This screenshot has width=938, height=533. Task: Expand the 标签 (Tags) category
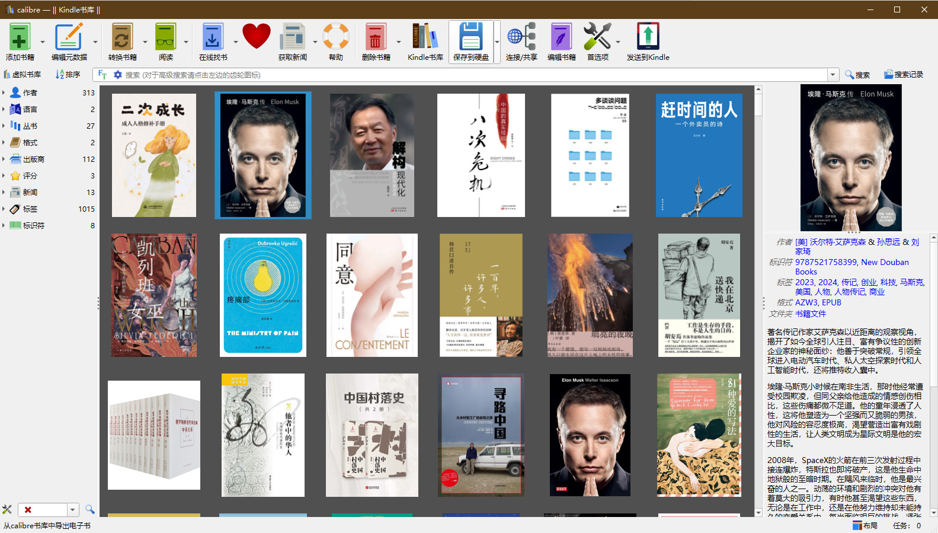pyautogui.click(x=4, y=209)
